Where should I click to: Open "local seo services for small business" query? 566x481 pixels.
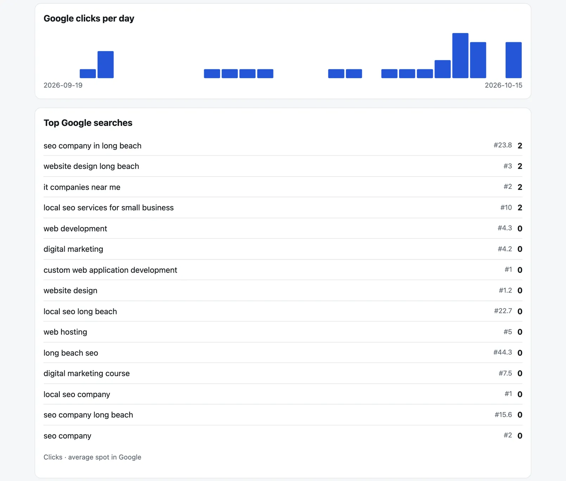(x=109, y=208)
